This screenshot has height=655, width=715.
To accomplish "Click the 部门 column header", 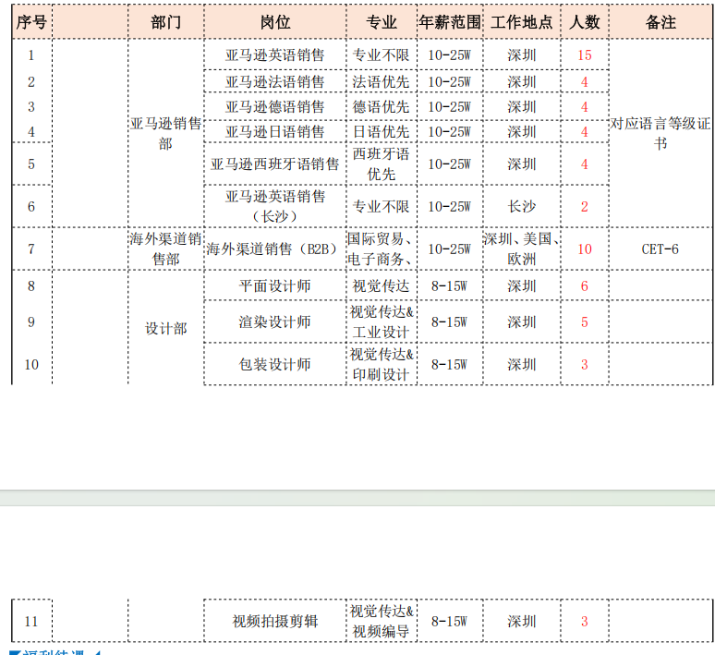I will coord(166,22).
